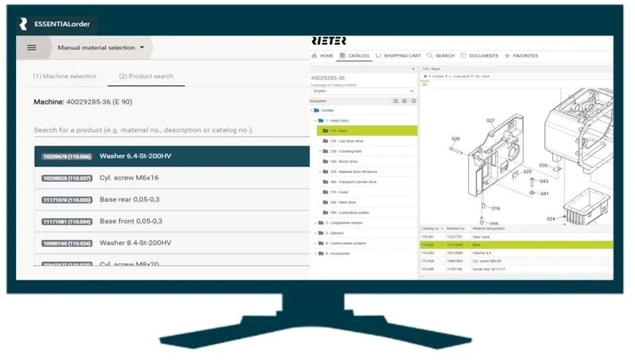Select the Catalog menu tab
The height and width of the screenshot is (364, 635).
(x=355, y=56)
